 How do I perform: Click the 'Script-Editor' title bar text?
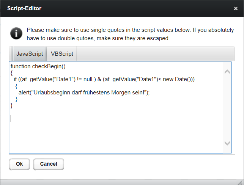click(24, 8)
